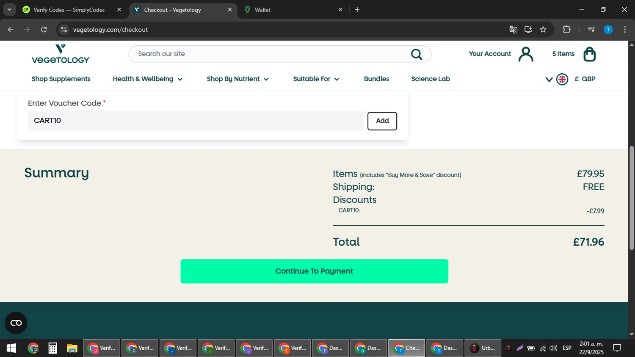Open media controls icon in Chrome toolbar

(592, 30)
